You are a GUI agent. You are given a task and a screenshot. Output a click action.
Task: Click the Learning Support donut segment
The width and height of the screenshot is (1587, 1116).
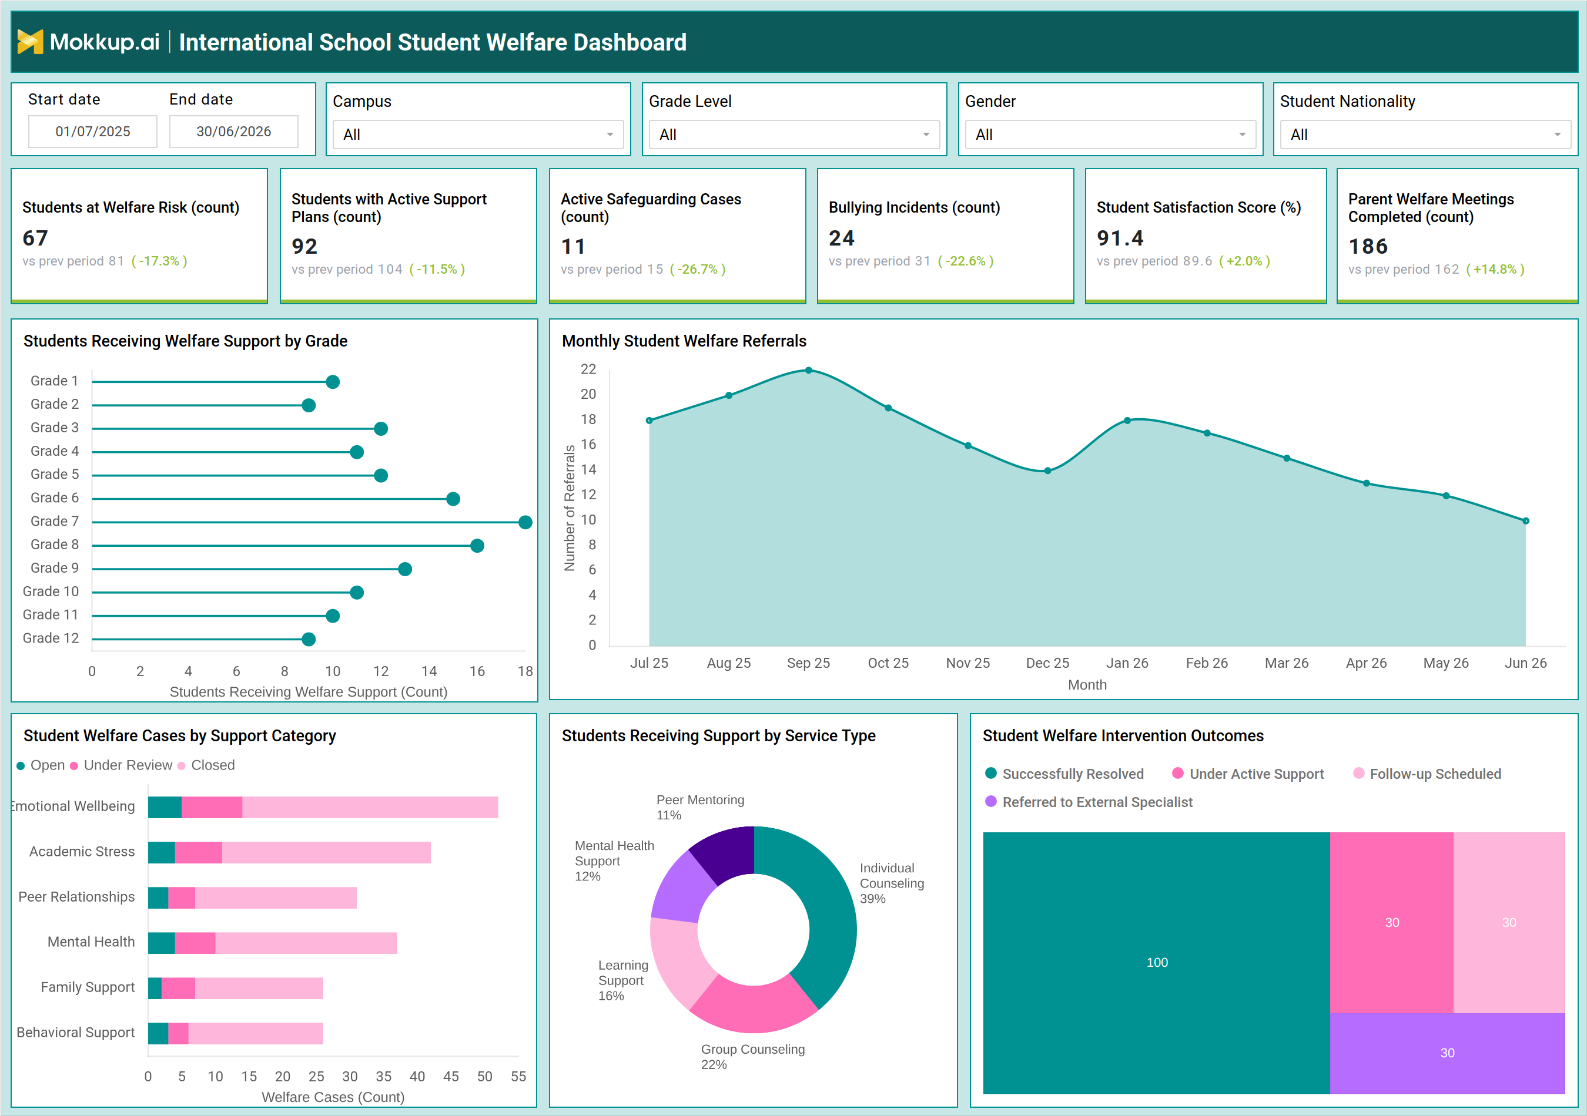pyautogui.click(x=678, y=963)
